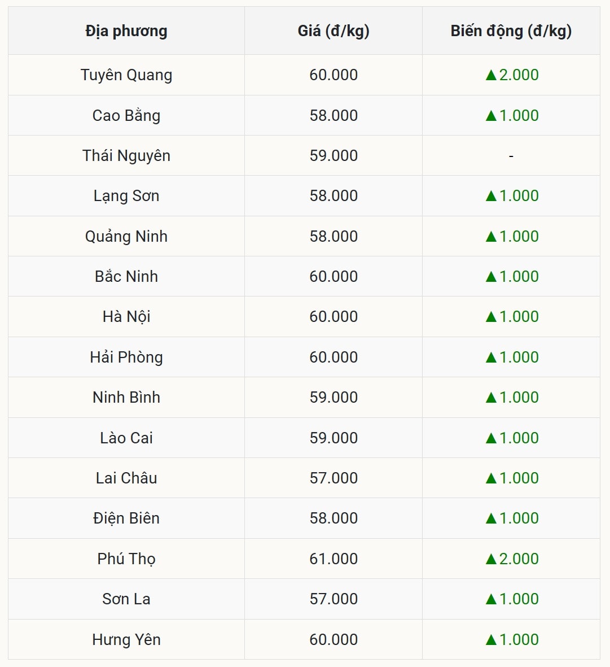
Task: Click 57.000 price in Lai Châu row
Action: click(x=333, y=478)
